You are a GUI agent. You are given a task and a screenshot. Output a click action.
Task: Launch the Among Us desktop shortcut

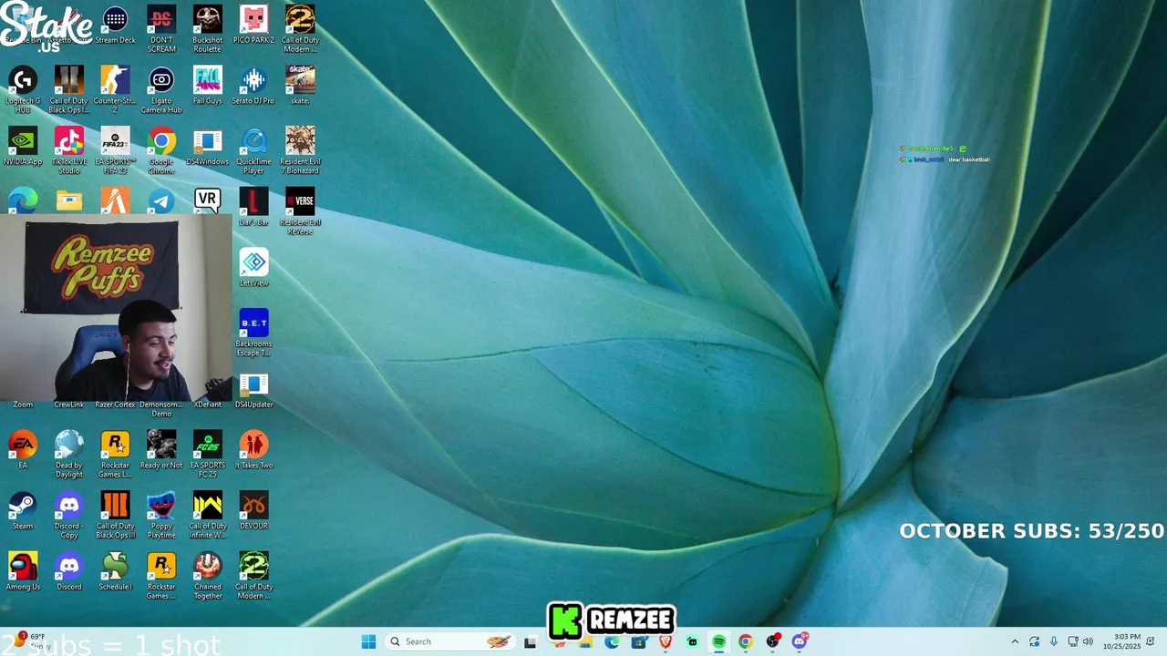[x=23, y=572]
